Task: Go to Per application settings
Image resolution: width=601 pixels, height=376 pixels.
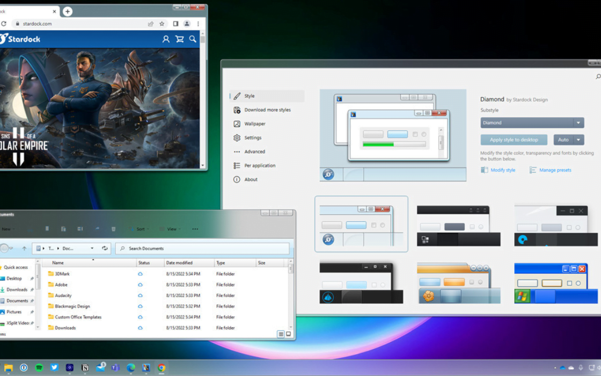Action: (260, 165)
